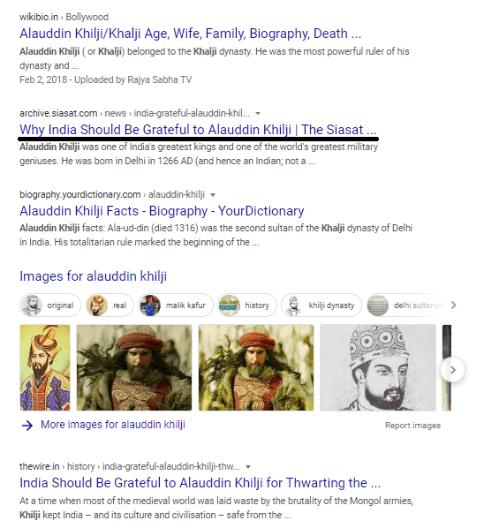Screen dimensions: 499x528
Task: Open Alauddin Khilji Facts YourDictionary result
Action: [162, 211]
